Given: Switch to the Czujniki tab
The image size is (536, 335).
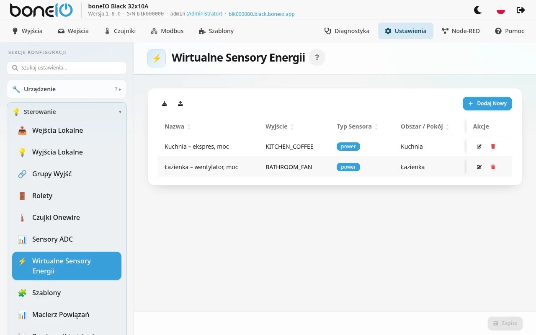Looking at the screenshot, I should coord(120,31).
